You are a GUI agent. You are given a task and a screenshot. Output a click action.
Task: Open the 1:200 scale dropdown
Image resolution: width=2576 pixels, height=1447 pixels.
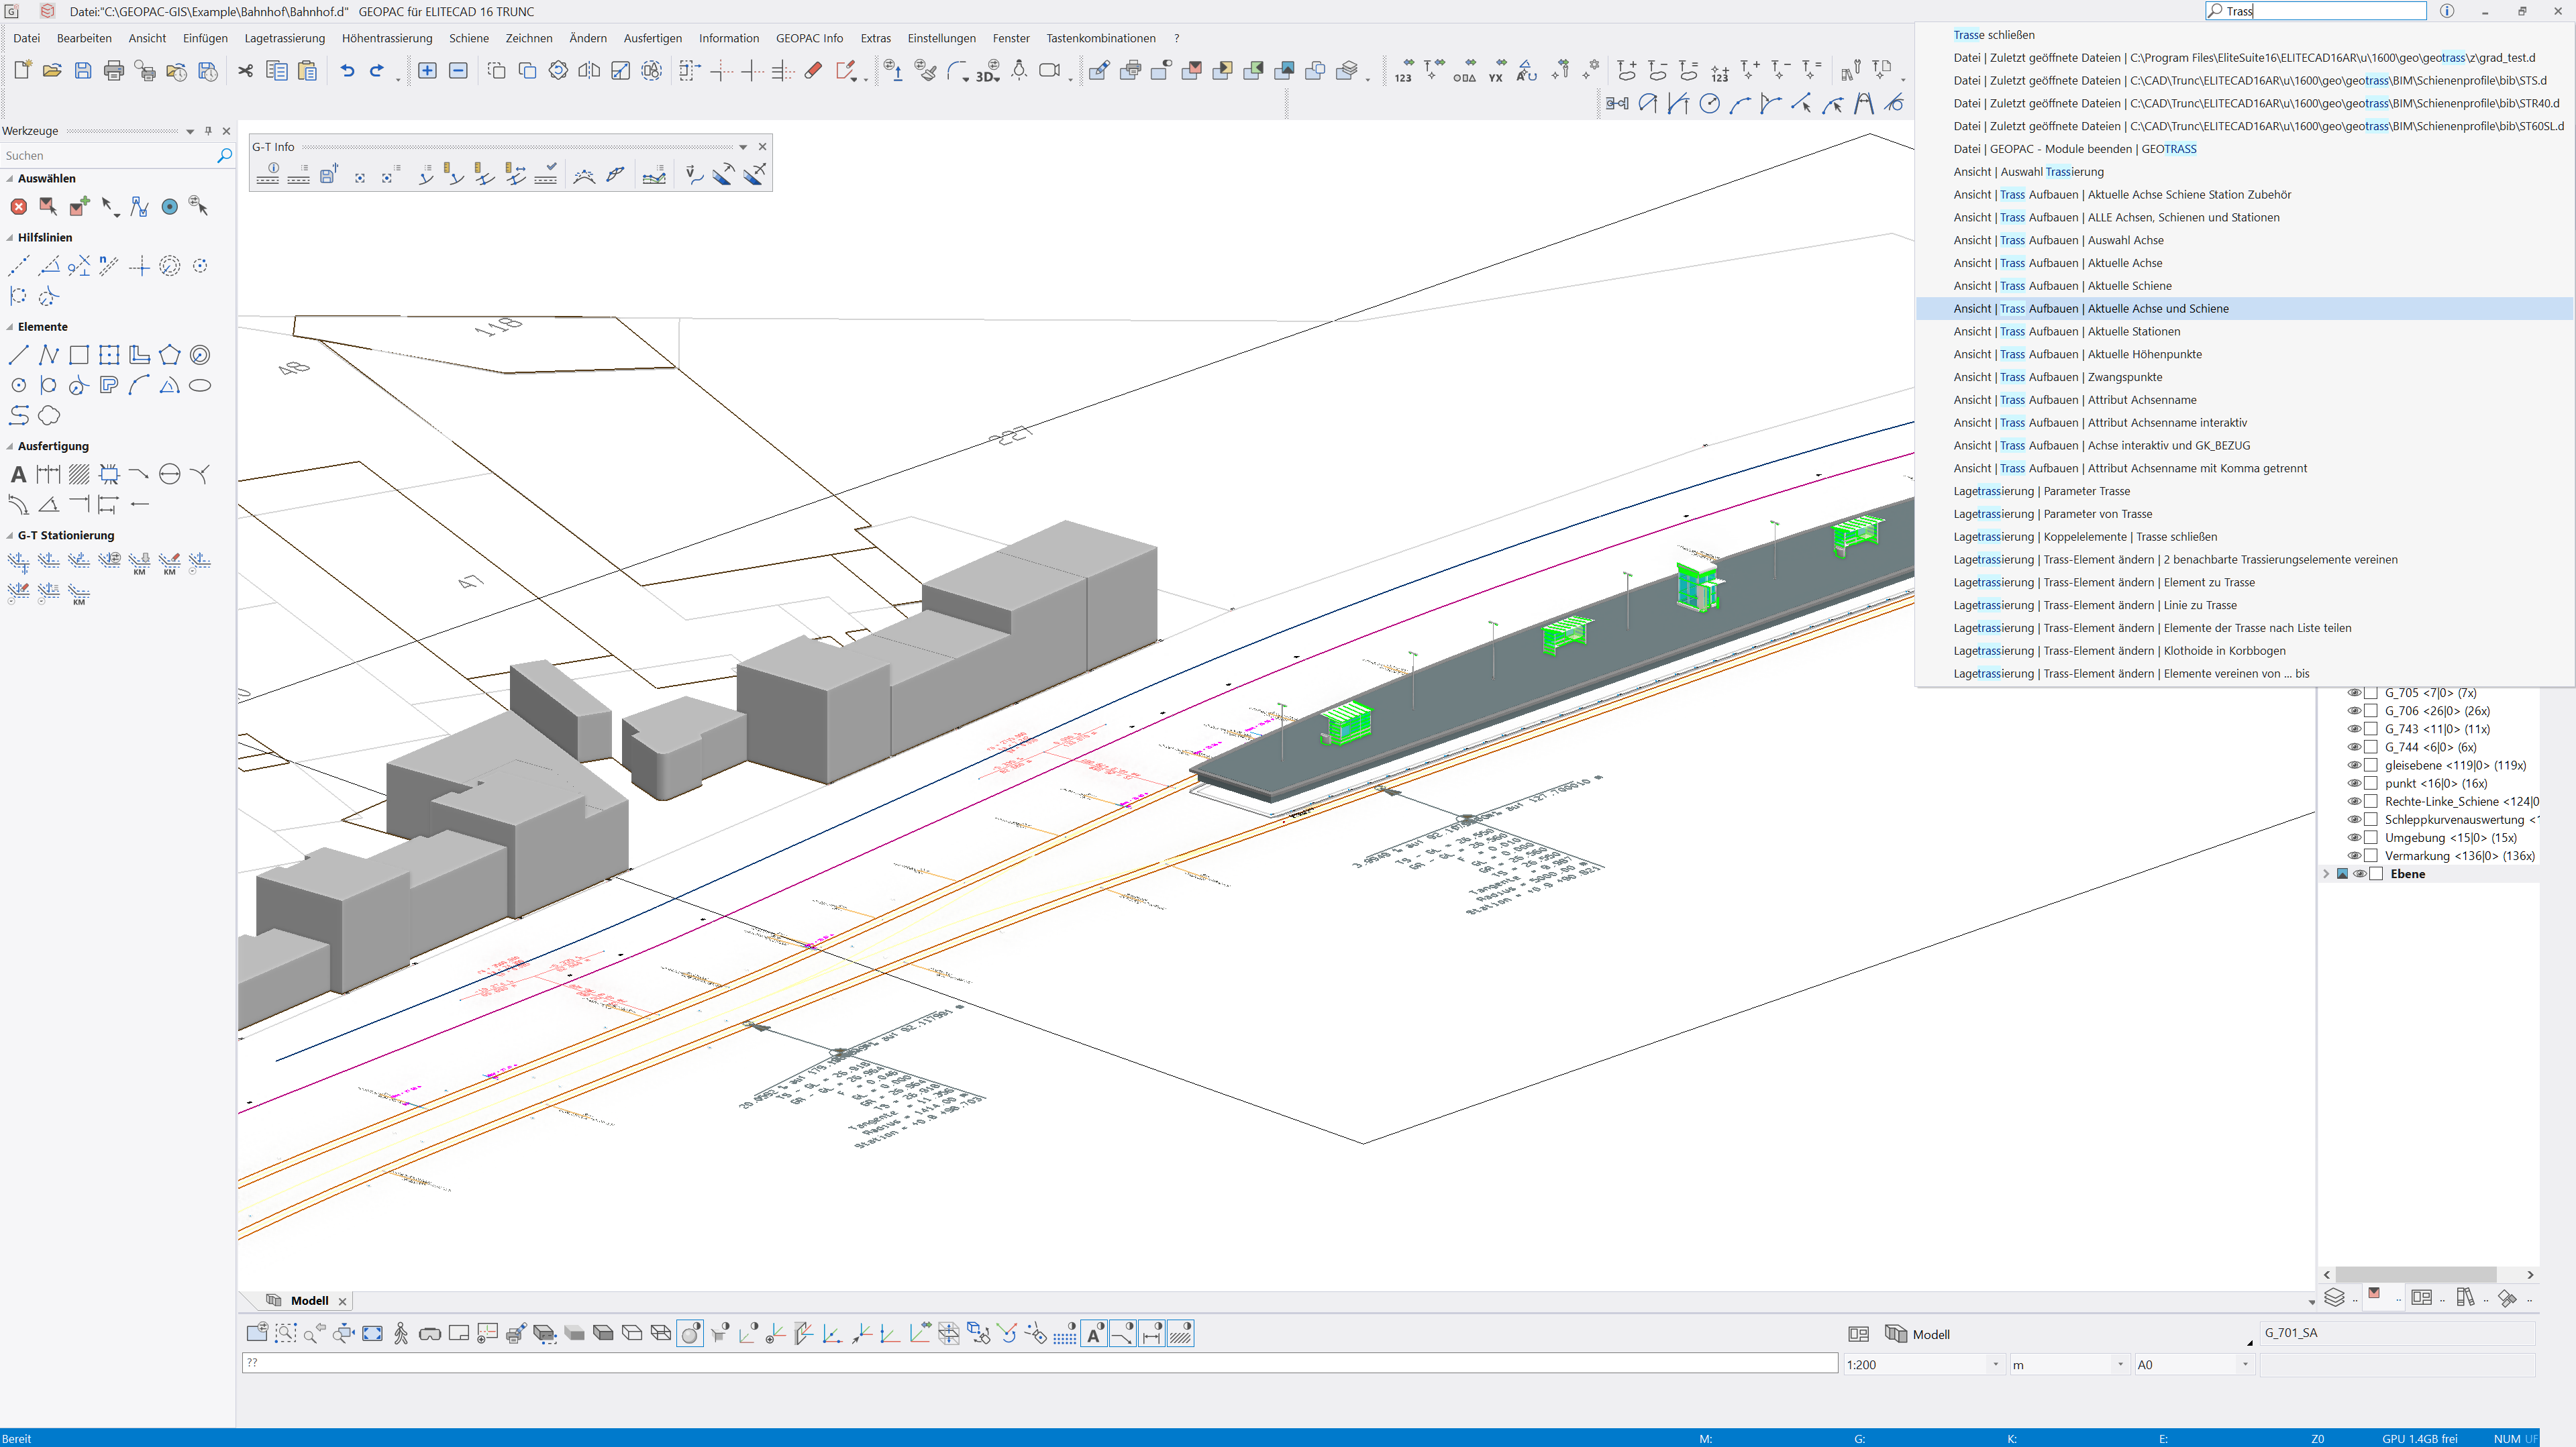(x=1995, y=1365)
